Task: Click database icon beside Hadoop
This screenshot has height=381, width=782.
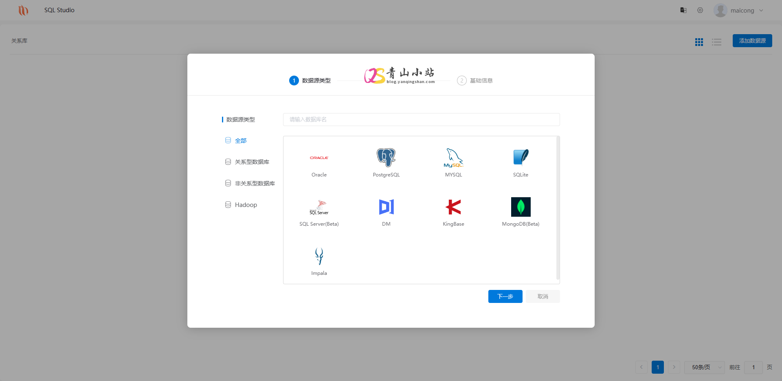Action: coord(228,205)
